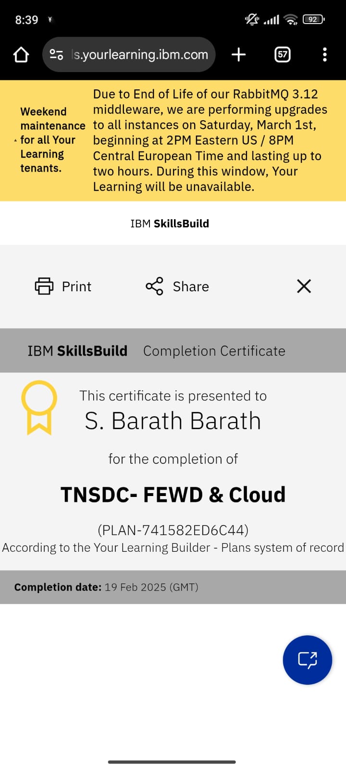Tap the battery indicator in status bar
The image size is (346, 769).
313,19
